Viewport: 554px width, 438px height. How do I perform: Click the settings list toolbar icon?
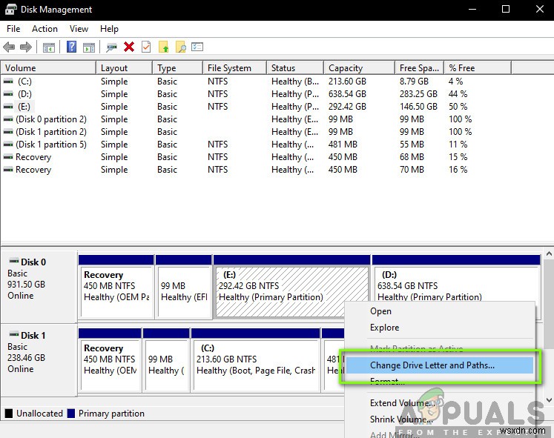(197, 47)
